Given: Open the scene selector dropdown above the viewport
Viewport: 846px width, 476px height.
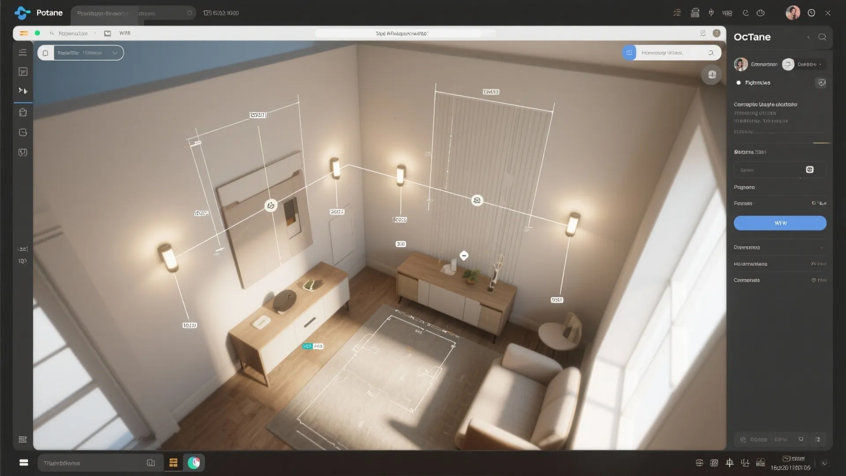Looking at the screenshot, I should pyautogui.click(x=81, y=52).
